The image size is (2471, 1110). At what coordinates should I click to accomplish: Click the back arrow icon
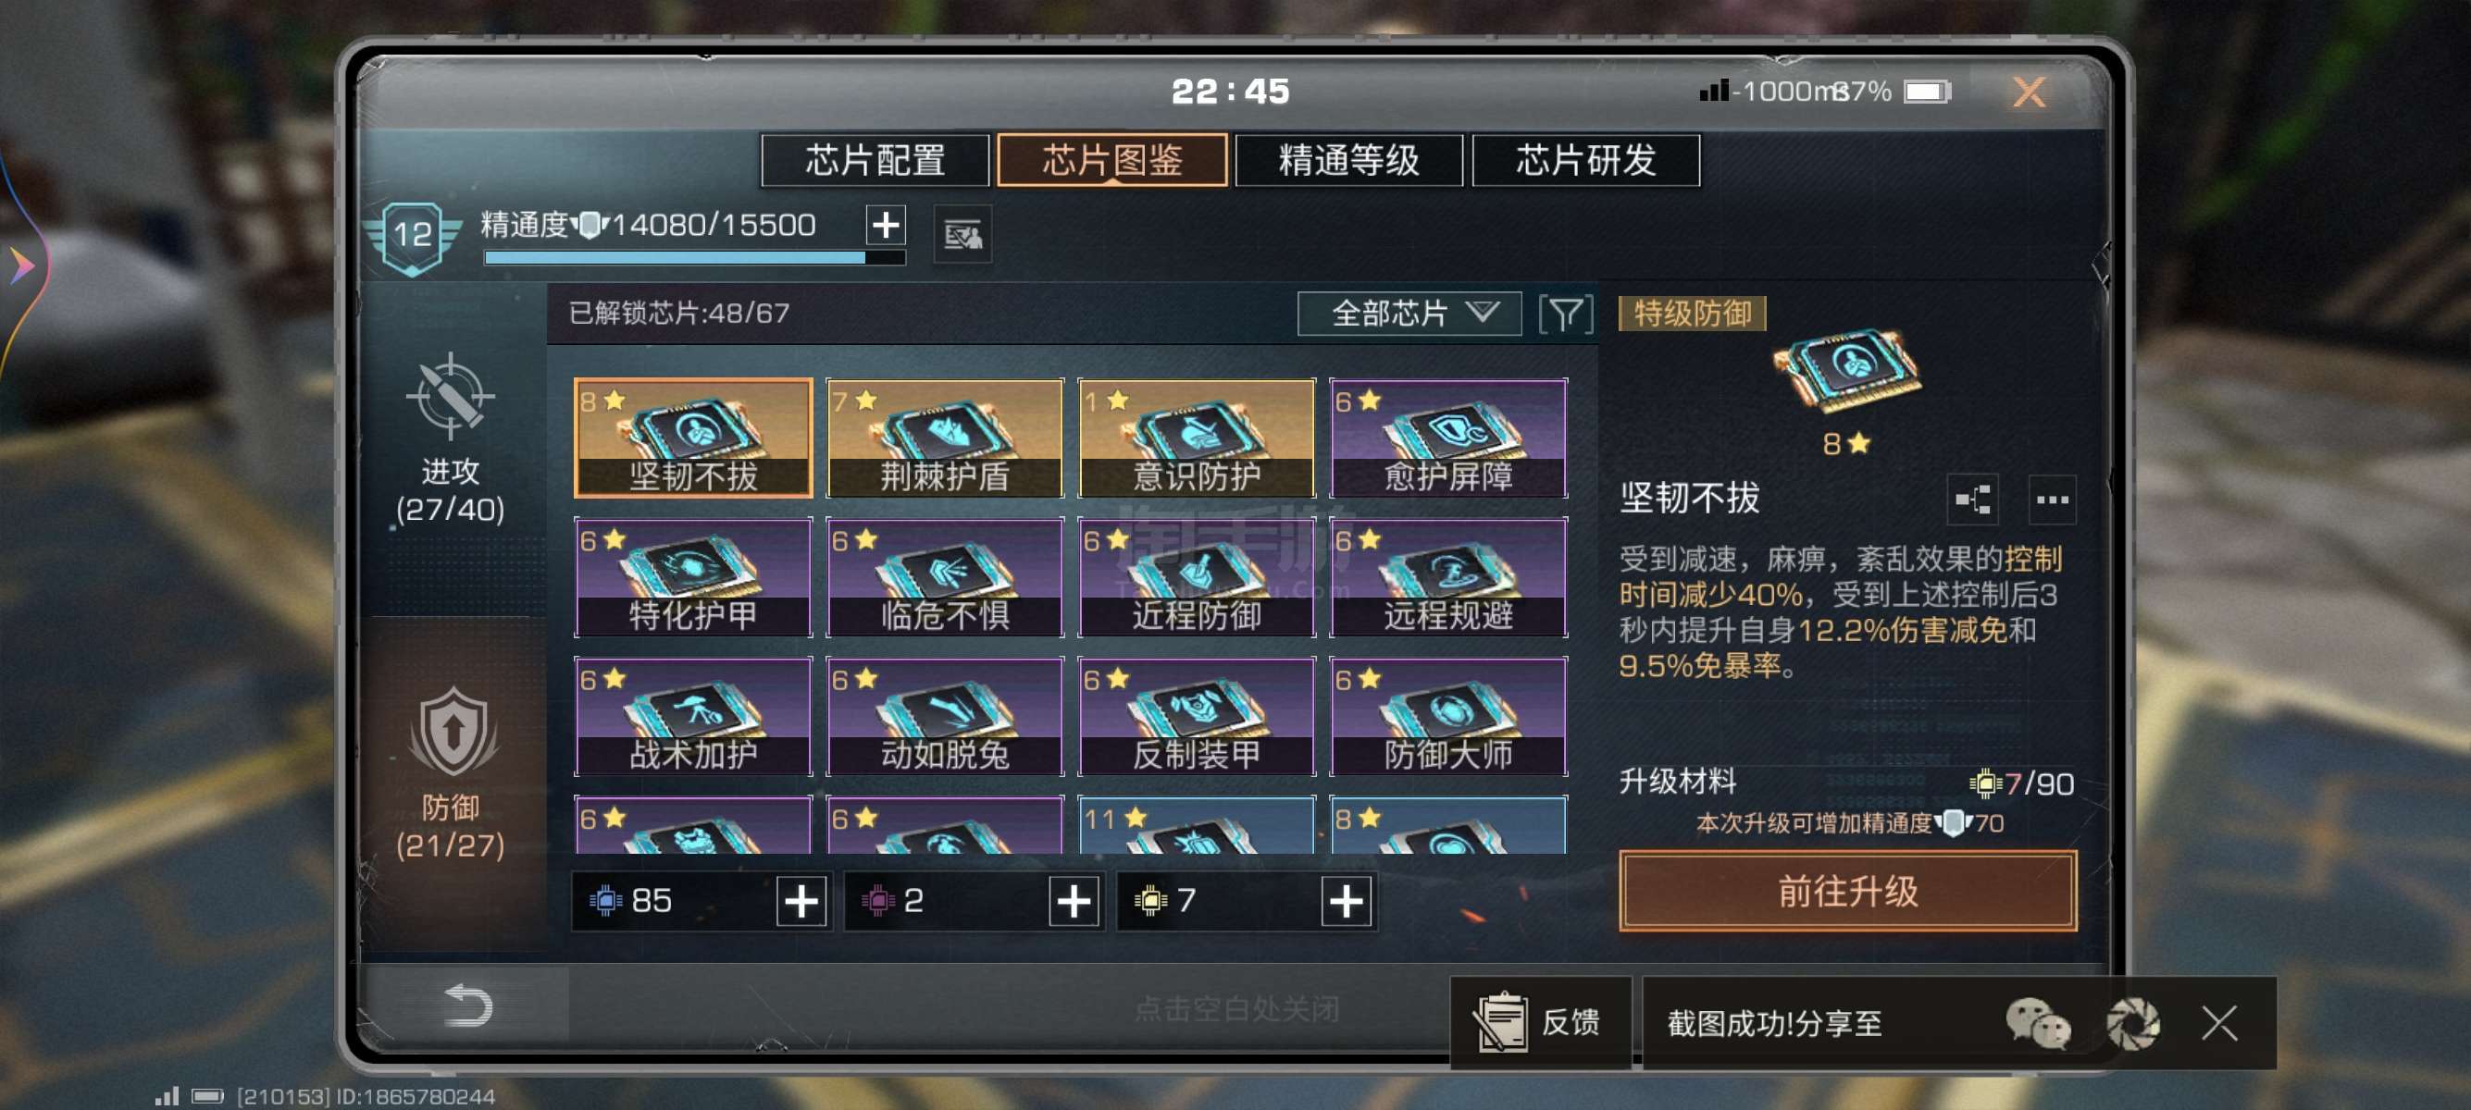[468, 1005]
